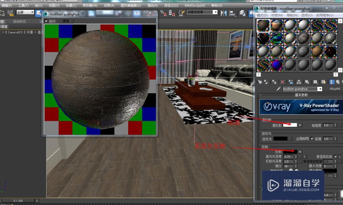
Task: Click Camera015 viewport label
Action: click(x=15, y=32)
